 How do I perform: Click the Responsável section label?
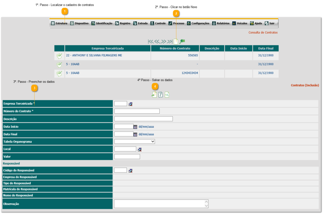pyautogui.click(x=11, y=163)
